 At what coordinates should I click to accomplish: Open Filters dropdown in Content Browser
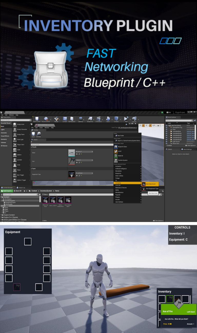(45, 195)
